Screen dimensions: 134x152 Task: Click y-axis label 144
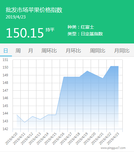pos(5,114)
